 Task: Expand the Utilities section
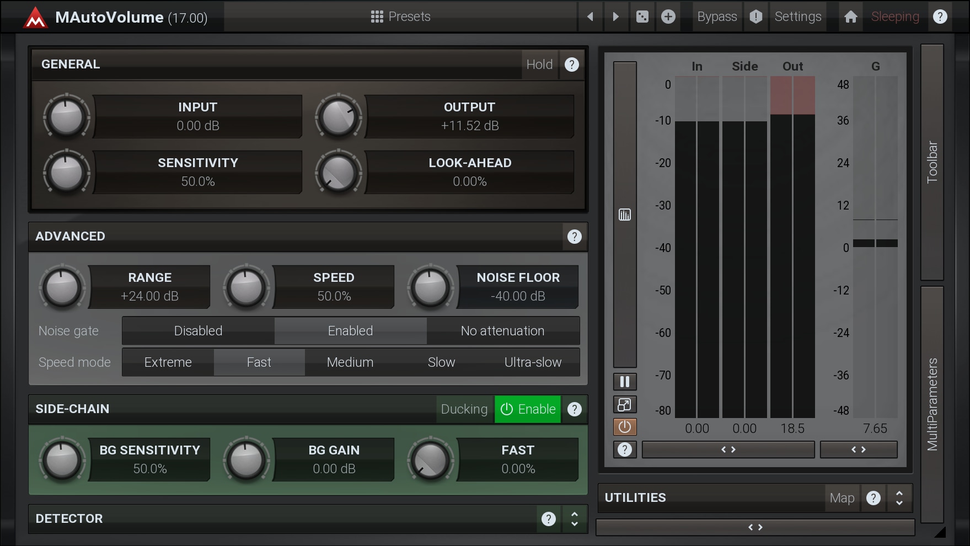click(899, 498)
